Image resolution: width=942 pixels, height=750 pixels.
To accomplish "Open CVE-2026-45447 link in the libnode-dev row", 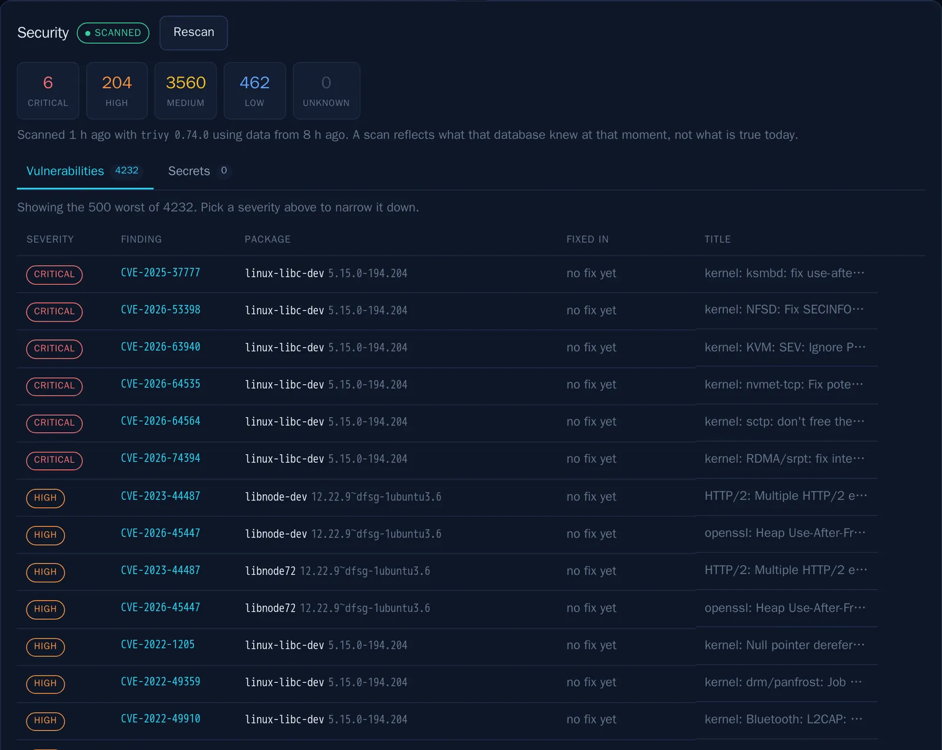I will point(160,533).
